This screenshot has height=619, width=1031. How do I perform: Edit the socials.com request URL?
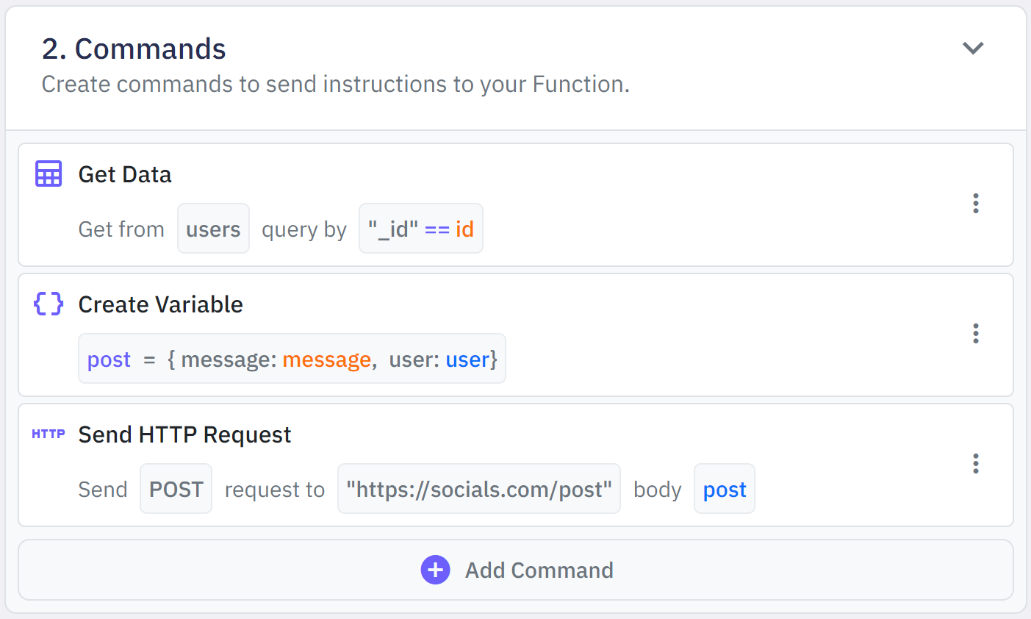tap(478, 489)
